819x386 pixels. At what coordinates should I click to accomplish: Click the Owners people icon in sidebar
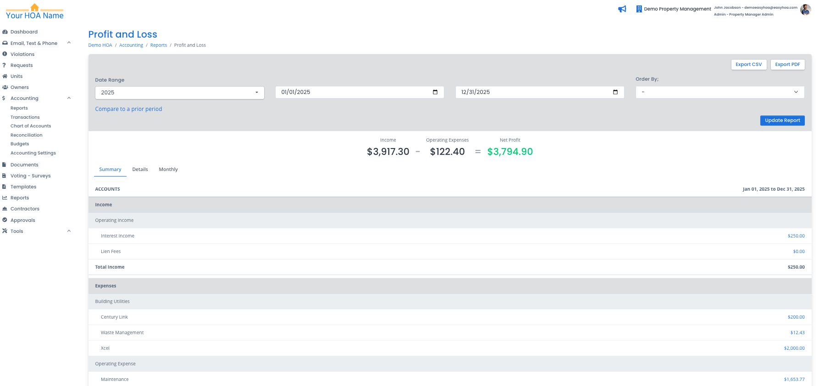5,87
